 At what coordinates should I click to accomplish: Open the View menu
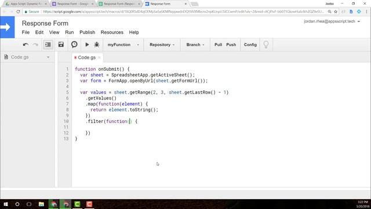[54, 33]
